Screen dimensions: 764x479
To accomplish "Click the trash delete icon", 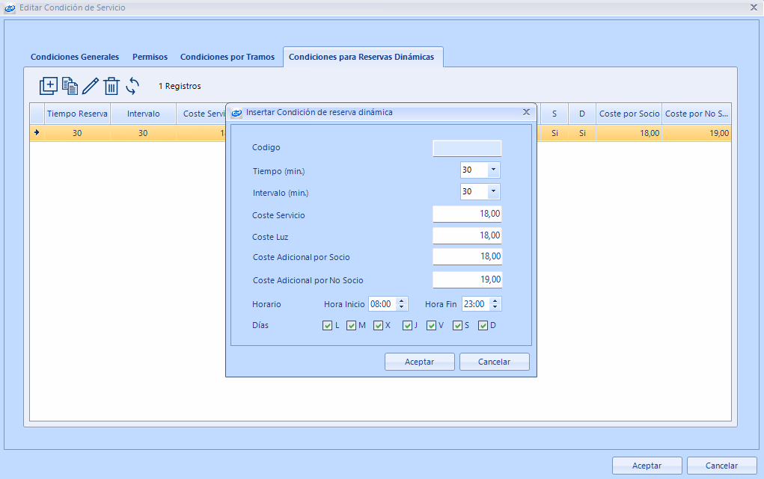I will [111, 86].
